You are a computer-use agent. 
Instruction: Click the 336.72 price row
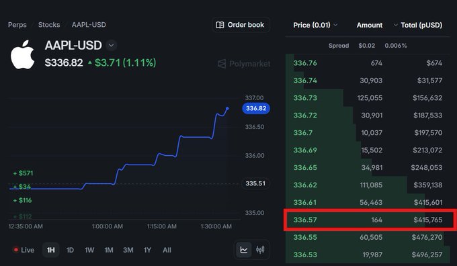point(368,116)
